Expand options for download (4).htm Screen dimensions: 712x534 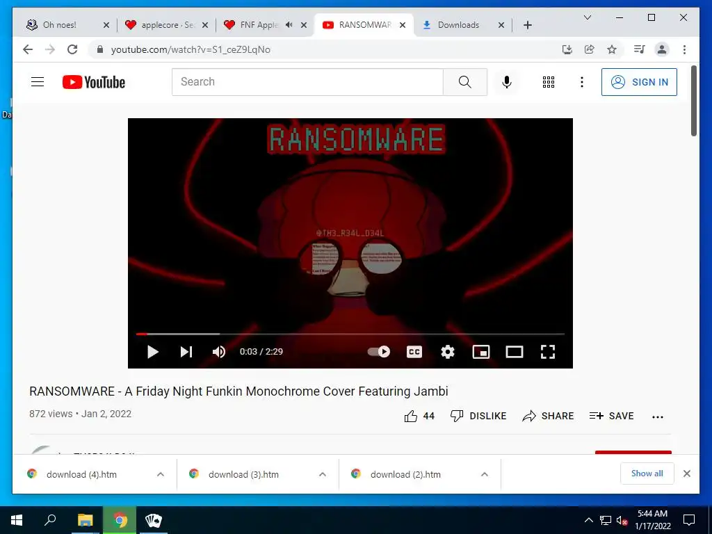point(161,474)
